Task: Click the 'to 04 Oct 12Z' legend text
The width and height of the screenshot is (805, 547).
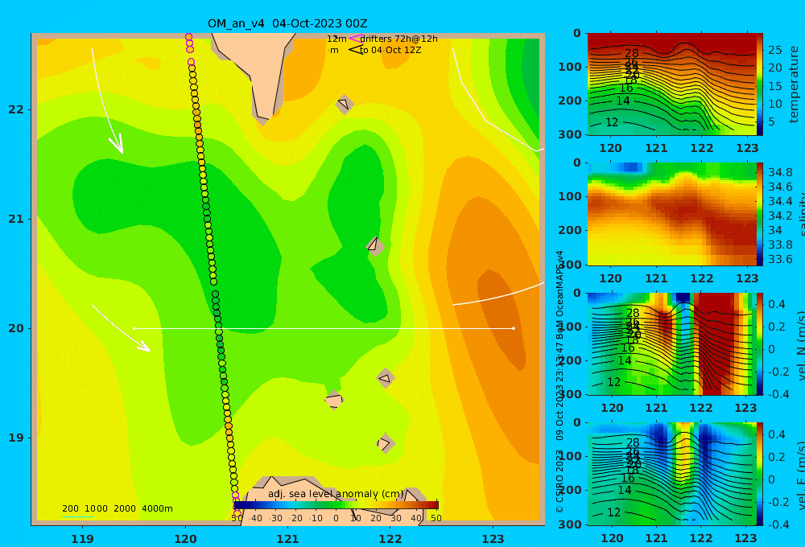Action: [390, 50]
